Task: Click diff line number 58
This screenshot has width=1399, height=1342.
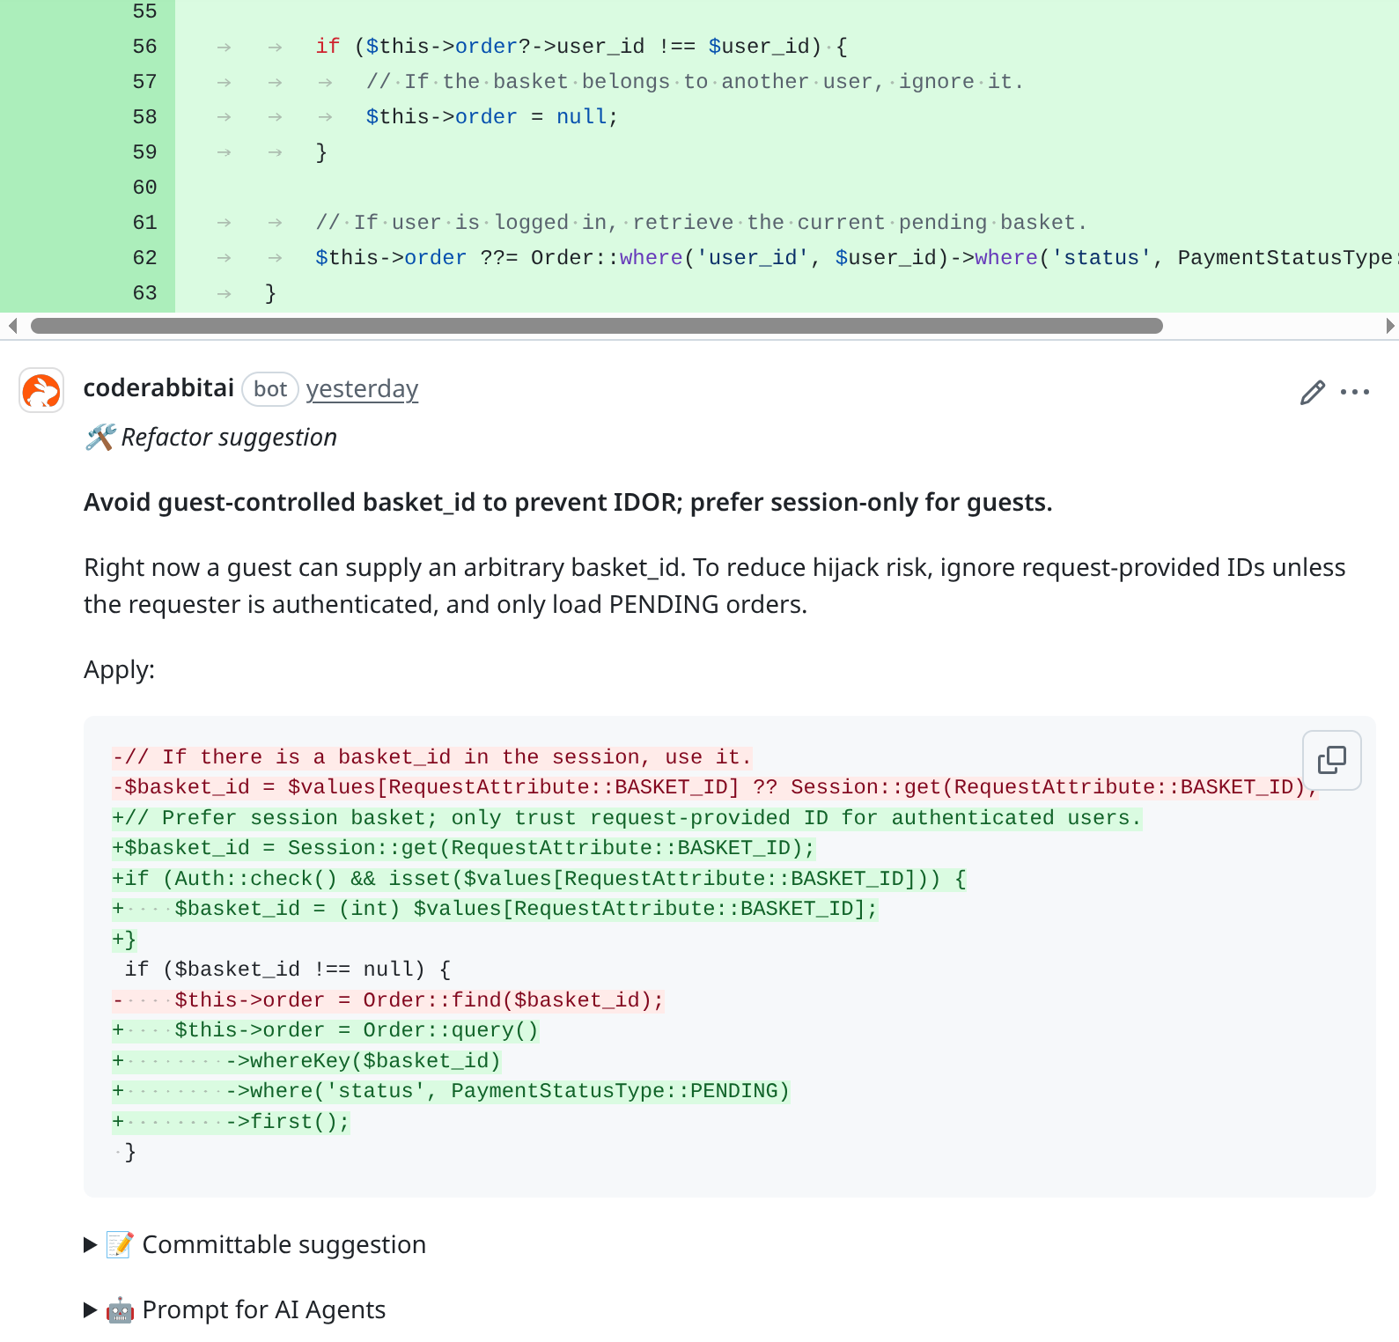Action: (144, 117)
